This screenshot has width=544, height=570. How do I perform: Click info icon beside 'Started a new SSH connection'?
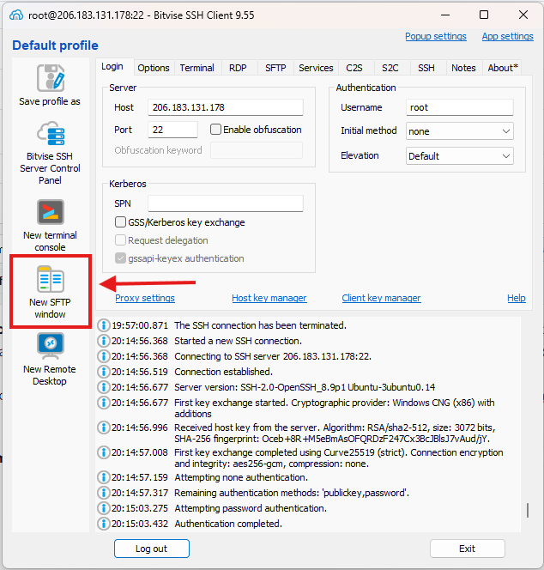click(x=104, y=341)
